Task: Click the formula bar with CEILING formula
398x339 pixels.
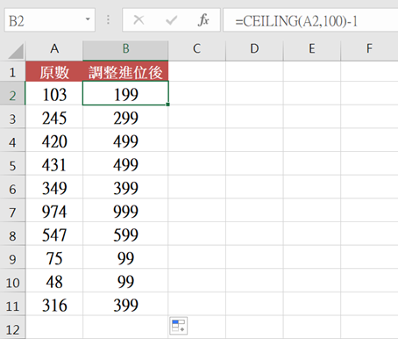Action: click(x=310, y=20)
